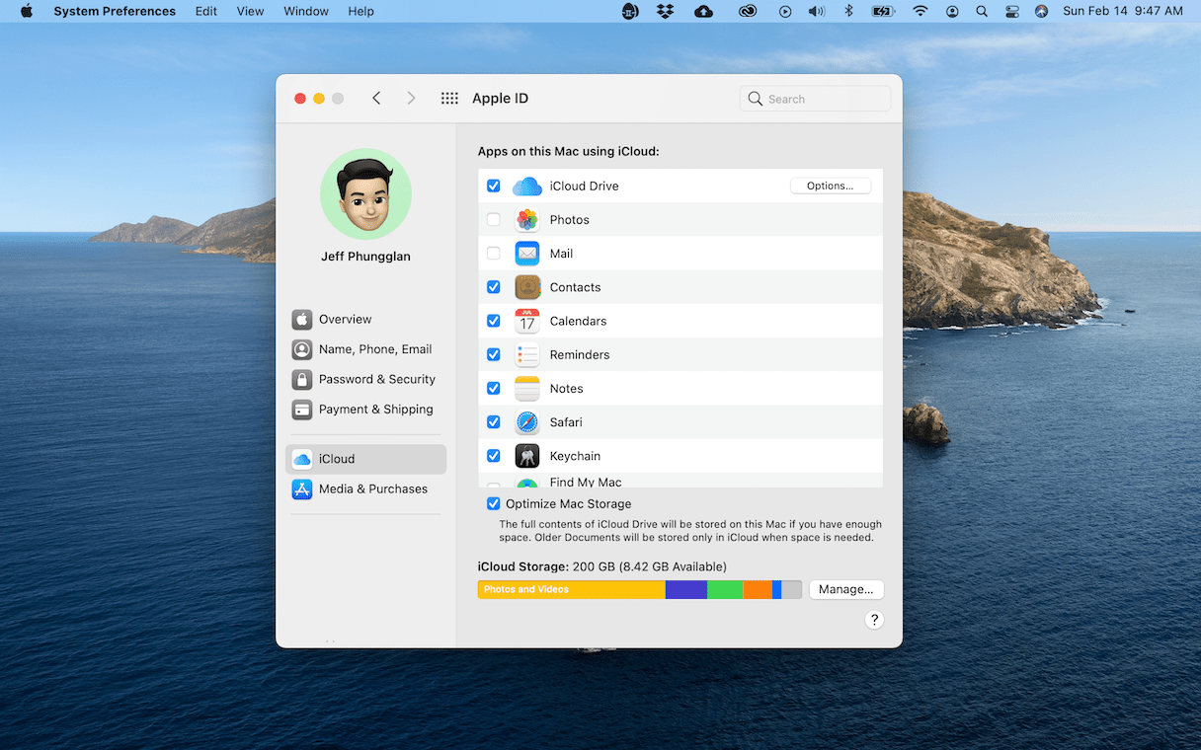Image resolution: width=1201 pixels, height=750 pixels.
Task: Click Jeff Phungglan's memoji avatar
Action: pyautogui.click(x=365, y=194)
